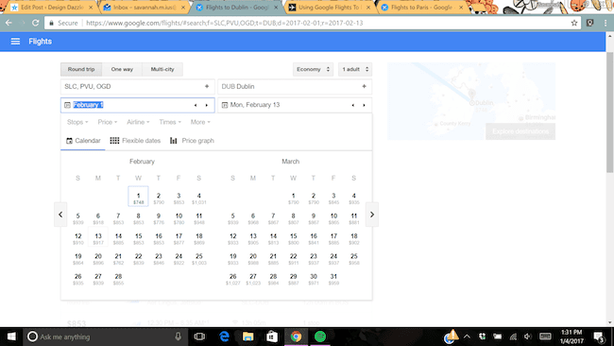Show hidden system tray icons
The width and height of the screenshot is (614, 346).
tap(467, 337)
